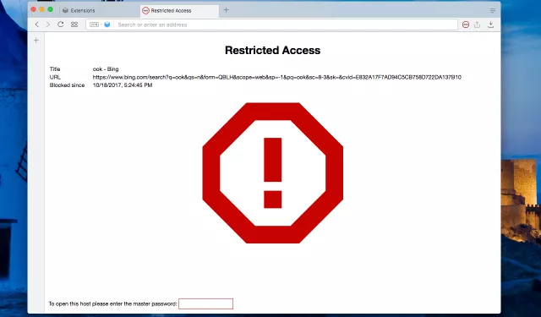Click the blue cube icon in address bar
This screenshot has height=317, width=541.
coord(107,25)
